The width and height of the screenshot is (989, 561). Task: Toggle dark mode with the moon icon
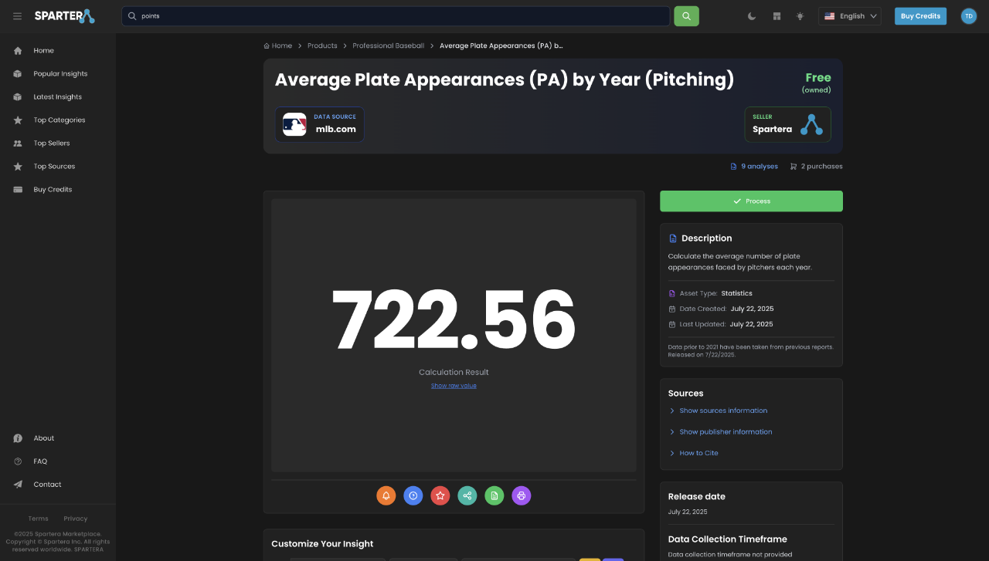coord(751,15)
